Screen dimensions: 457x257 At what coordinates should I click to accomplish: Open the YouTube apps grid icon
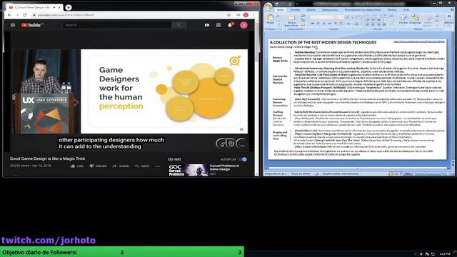coord(219,25)
